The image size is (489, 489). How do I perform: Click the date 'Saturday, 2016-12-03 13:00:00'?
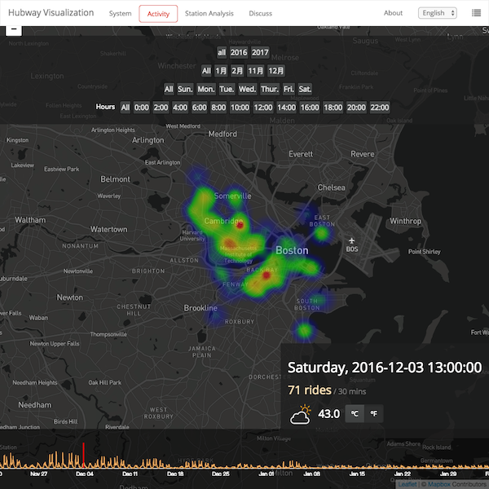[385, 368]
